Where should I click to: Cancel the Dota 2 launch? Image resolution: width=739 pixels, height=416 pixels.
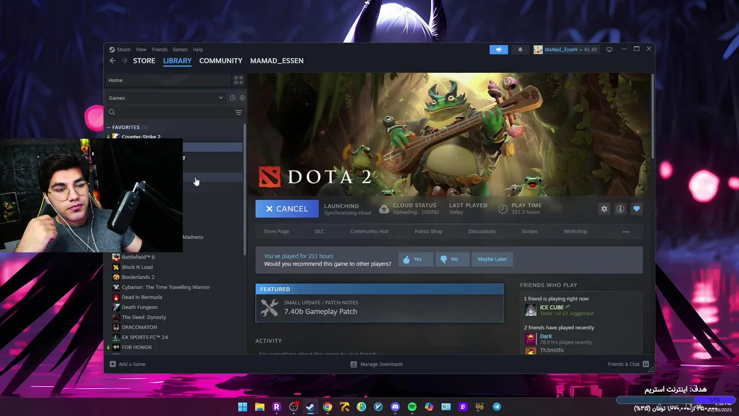(x=287, y=209)
